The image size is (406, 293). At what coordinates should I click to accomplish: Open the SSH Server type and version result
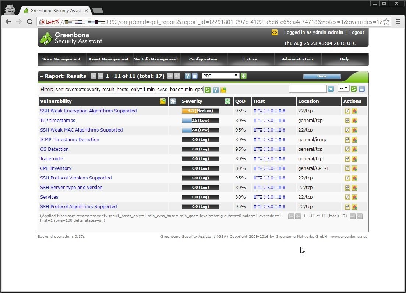[71, 188]
